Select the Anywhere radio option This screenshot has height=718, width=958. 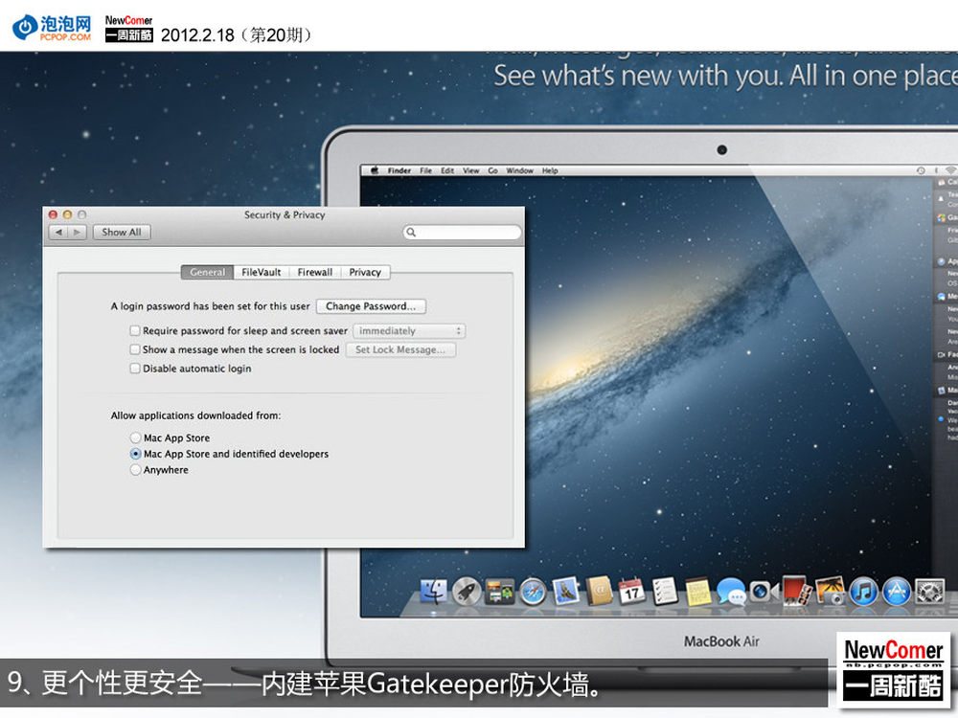coord(136,469)
